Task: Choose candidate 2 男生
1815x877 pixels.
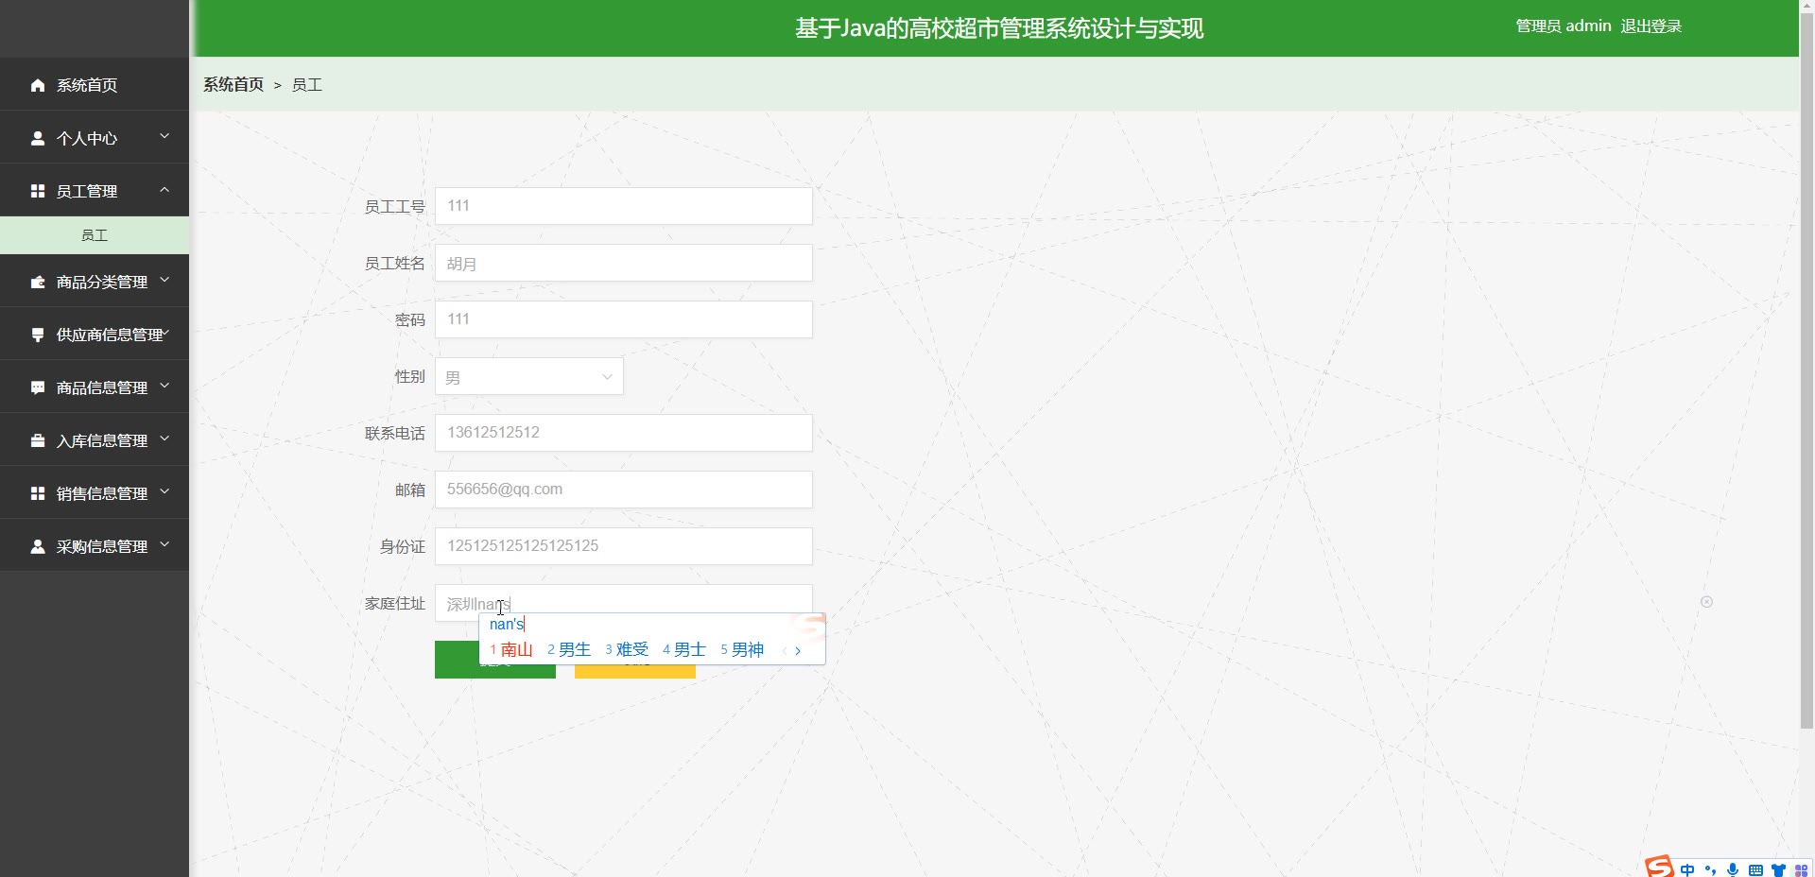Action: point(569,650)
